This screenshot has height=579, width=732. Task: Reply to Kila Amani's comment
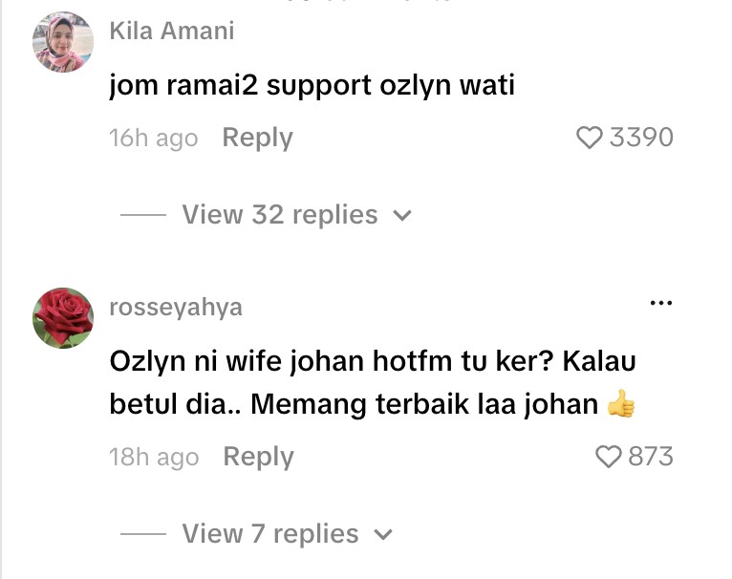tap(258, 138)
